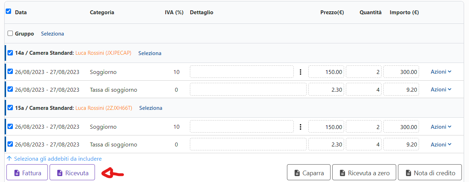Click the Nota di credito button
Viewport: 469px width, 182px height.
coord(430,173)
